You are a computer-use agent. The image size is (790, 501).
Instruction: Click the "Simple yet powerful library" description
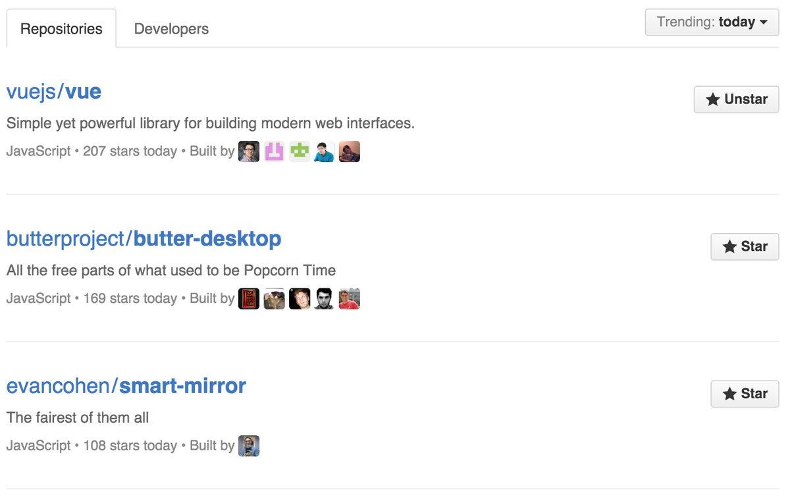[211, 123]
